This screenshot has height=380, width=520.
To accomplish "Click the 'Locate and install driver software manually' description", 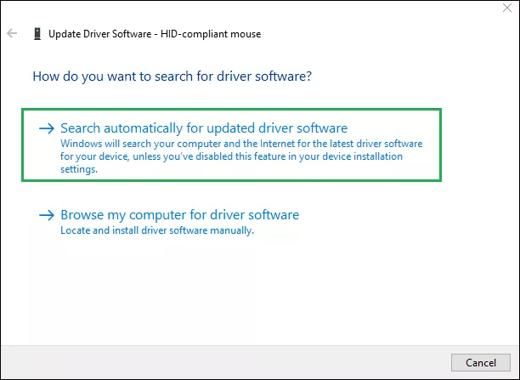I will click(x=157, y=230).
